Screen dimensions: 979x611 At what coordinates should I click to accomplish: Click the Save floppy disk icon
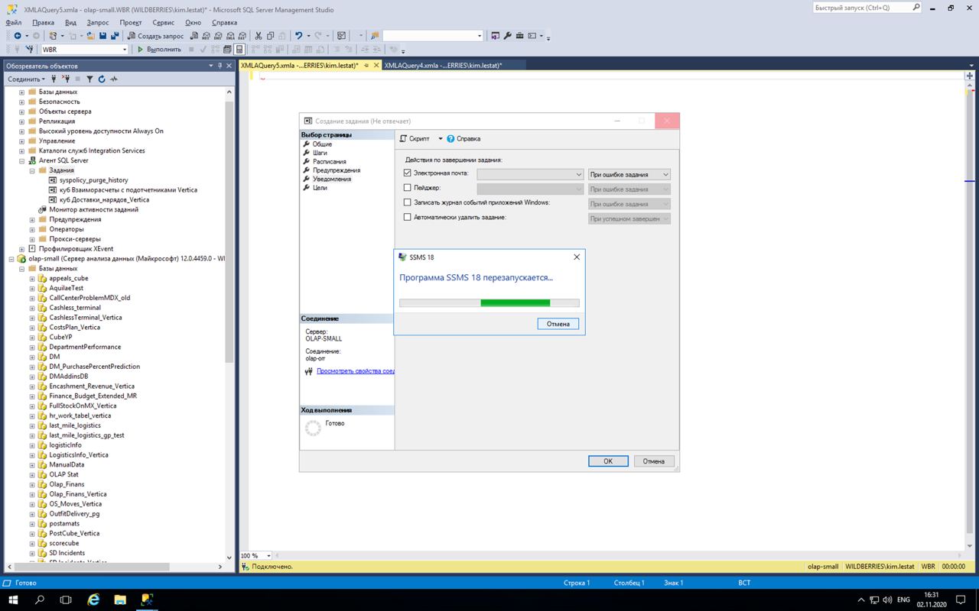pyautogui.click(x=102, y=36)
